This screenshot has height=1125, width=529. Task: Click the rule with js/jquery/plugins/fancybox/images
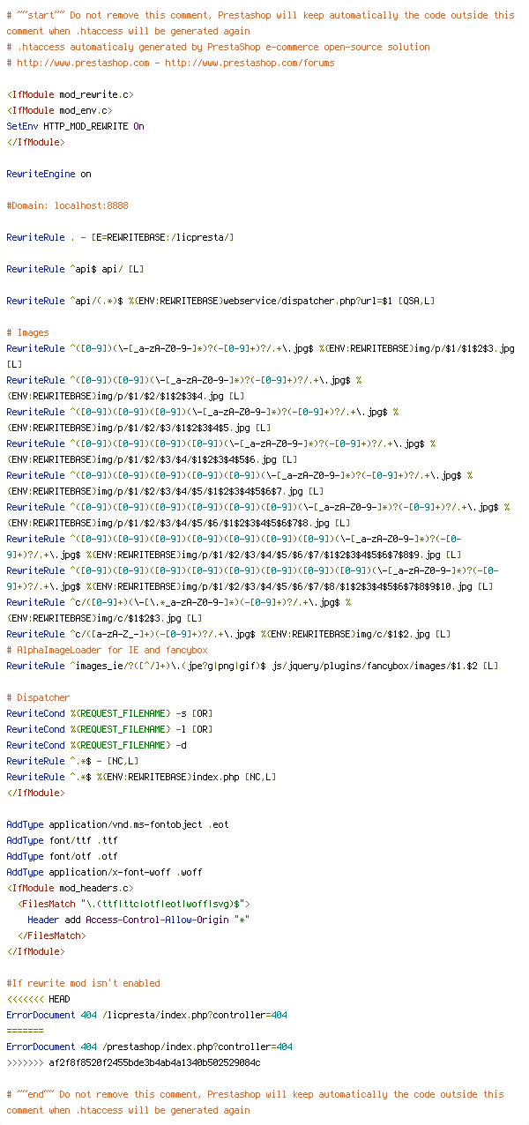[252, 666]
